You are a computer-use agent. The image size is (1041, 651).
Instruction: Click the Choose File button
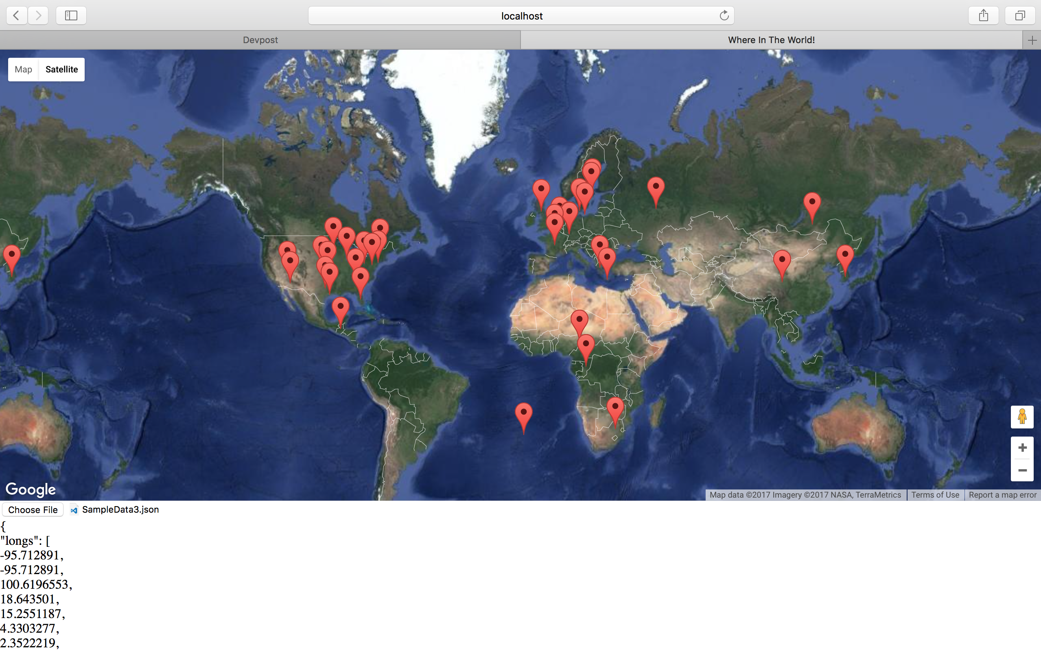33,509
